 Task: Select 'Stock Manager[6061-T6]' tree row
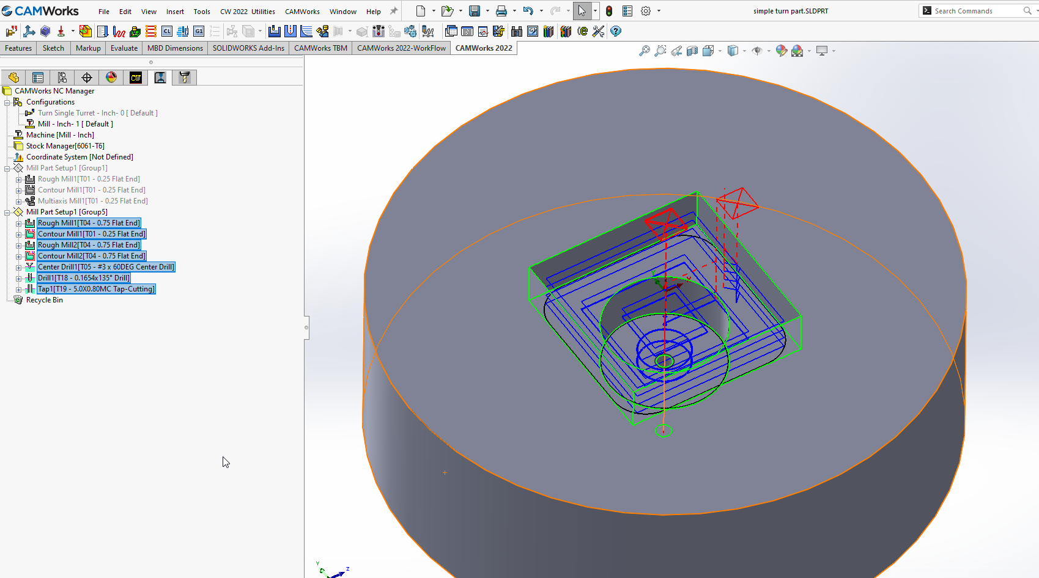(x=65, y=146)
